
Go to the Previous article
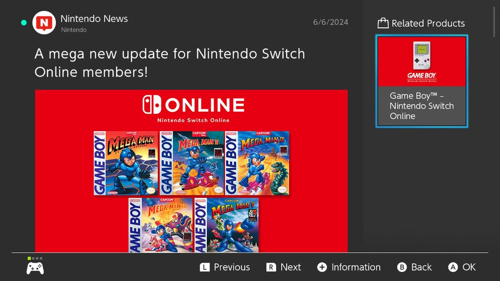coord(225,267)
